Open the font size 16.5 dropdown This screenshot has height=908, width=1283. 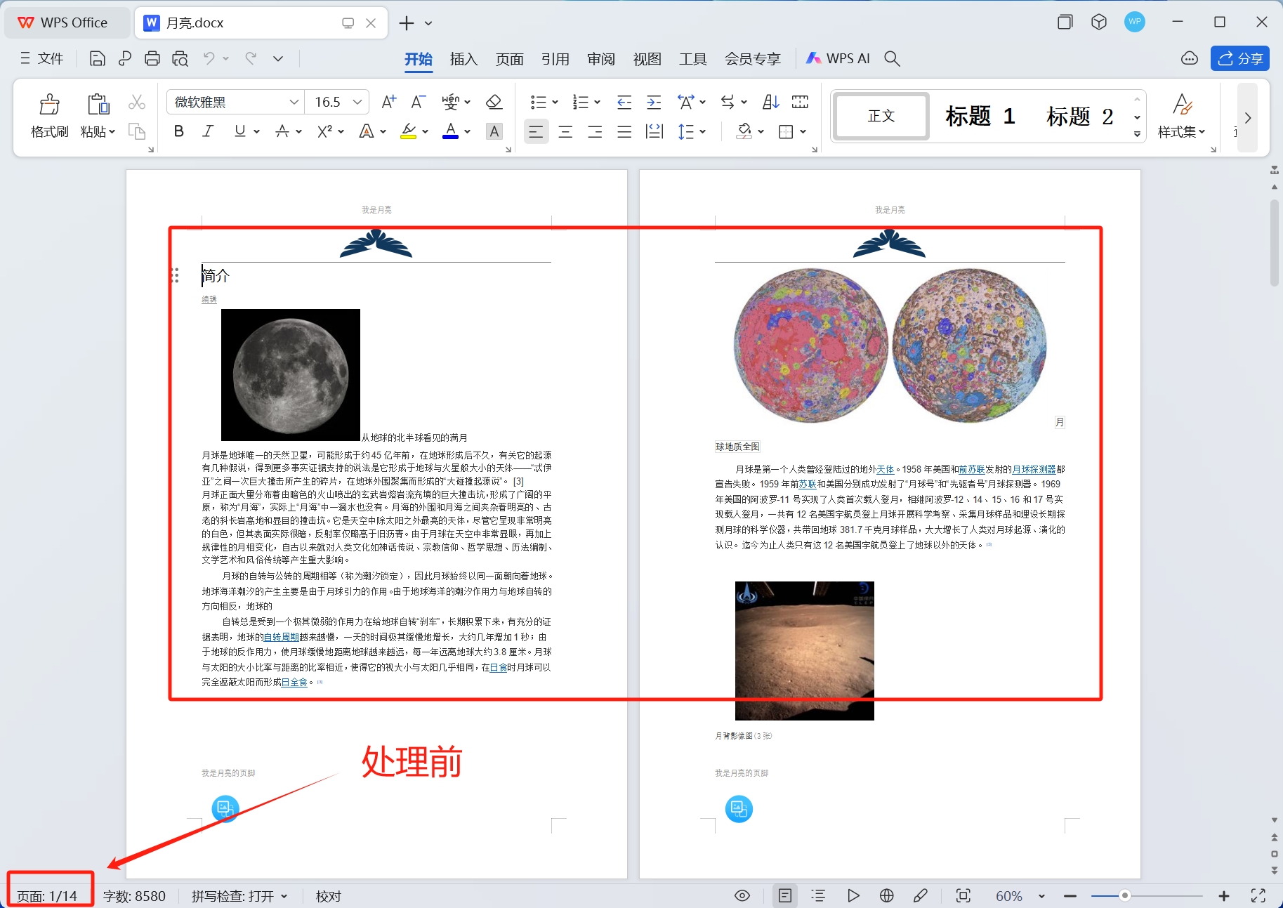(357, 102)
